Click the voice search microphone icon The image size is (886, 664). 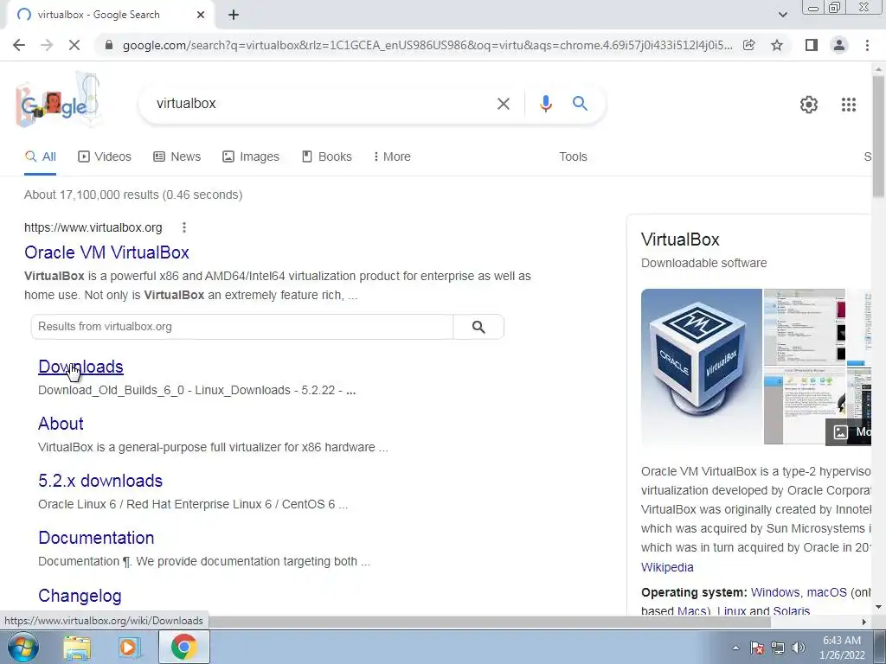click(x=545, y=104)
